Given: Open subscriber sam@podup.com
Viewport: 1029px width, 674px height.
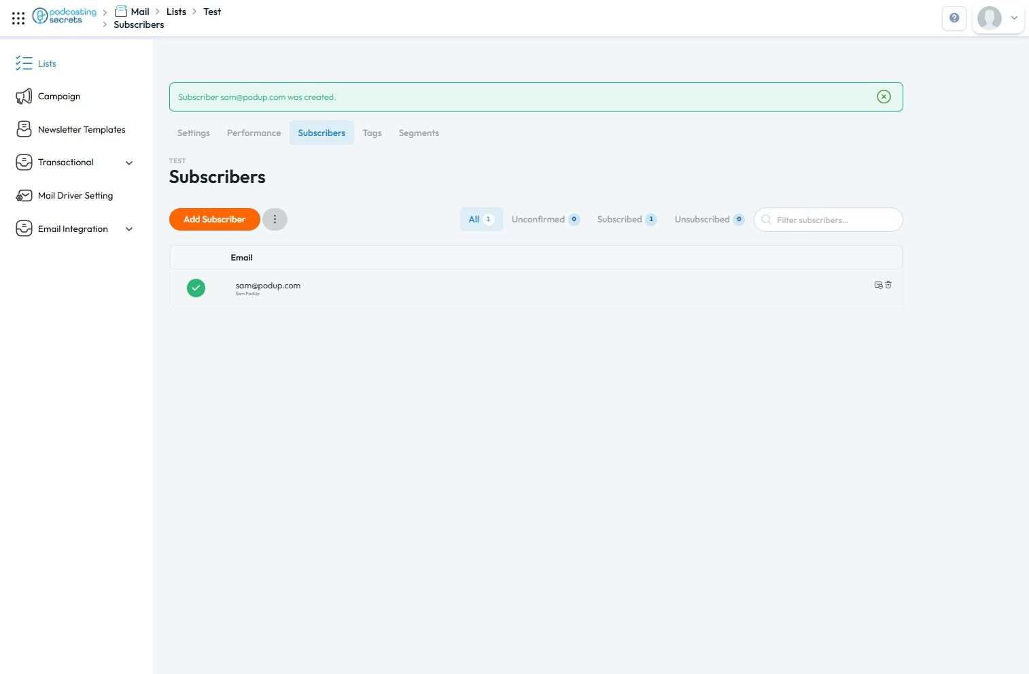Looking at the screenshot, I should (x=268, y=286).
